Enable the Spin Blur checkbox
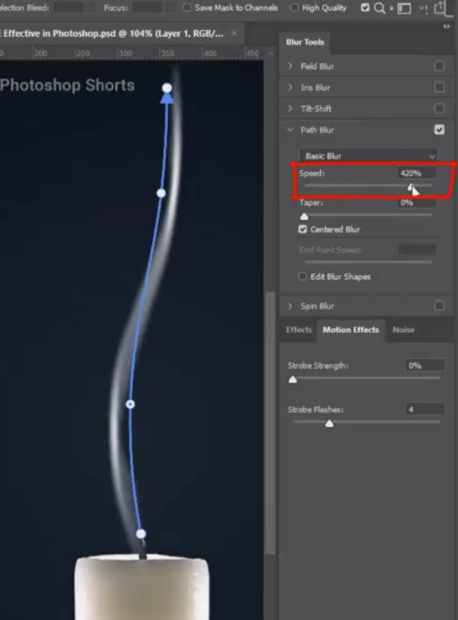The width and height of the screenshot is (458, 620). pos(439,305)
